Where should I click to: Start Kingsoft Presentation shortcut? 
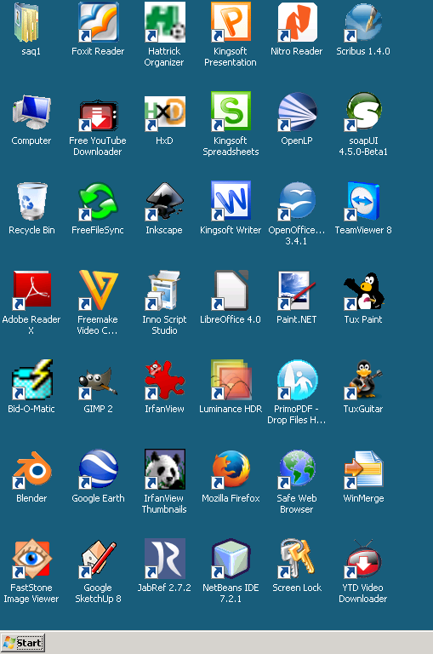coord(231,21)
